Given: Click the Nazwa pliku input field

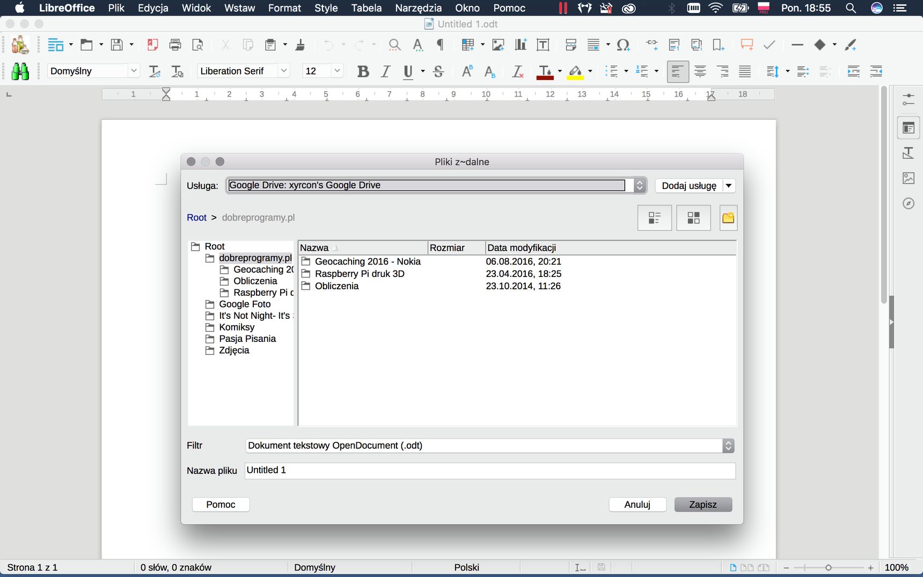Looking at the screenshot, I should click(x=490, y=470).
